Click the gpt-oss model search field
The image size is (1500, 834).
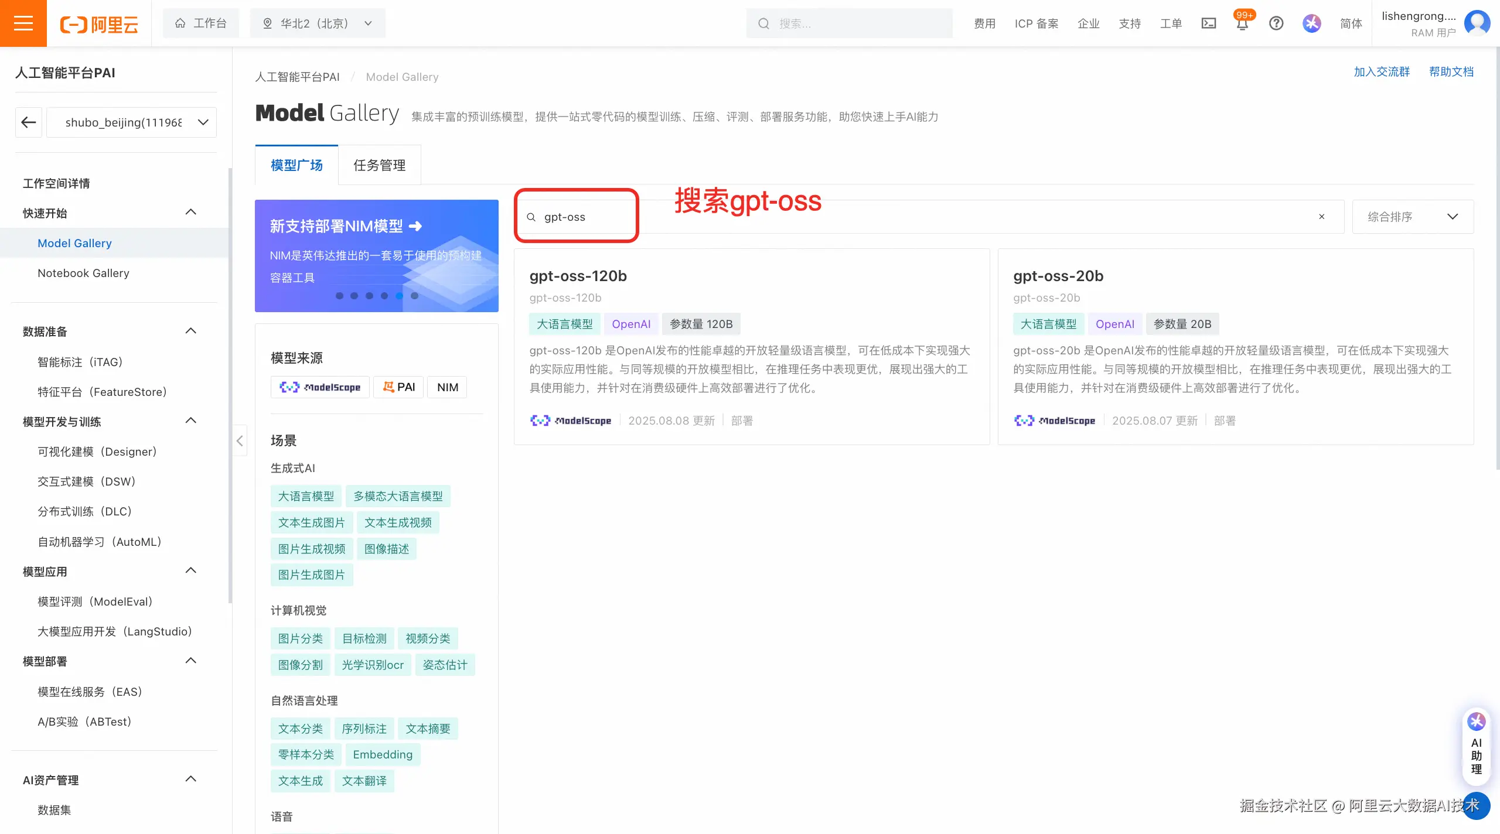click(929, 217)
